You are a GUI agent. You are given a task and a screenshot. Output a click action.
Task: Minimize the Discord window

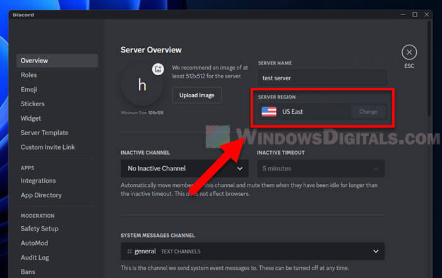[403, 15]
